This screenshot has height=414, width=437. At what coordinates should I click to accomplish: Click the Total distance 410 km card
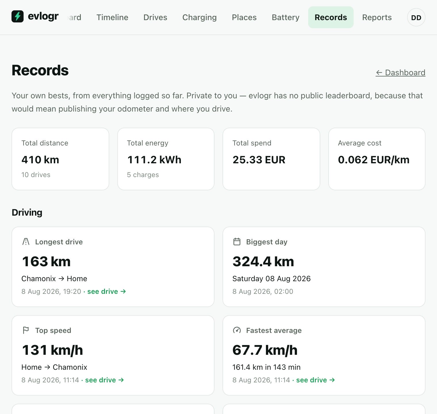[60, 159]
